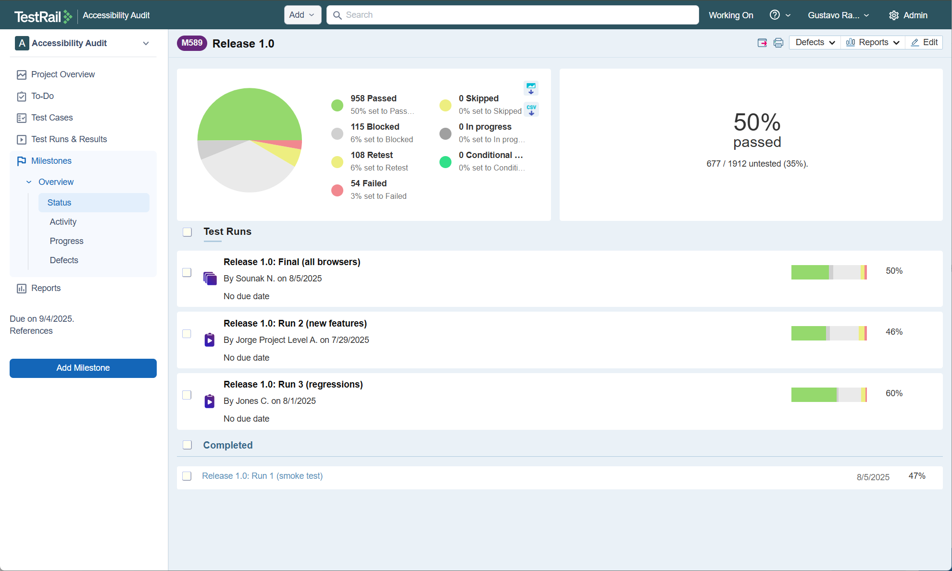Image resolution: width=952 pixels, height=571 pixels.
Task: Open the Defects dropdown
Action: pos(814,42)
